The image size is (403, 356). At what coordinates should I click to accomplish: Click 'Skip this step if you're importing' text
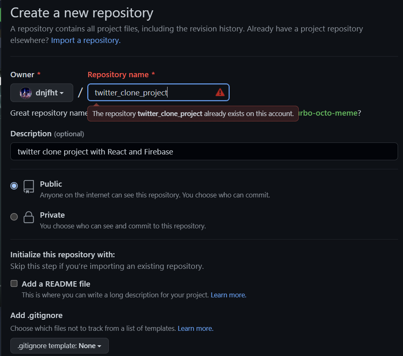[107, 266]
